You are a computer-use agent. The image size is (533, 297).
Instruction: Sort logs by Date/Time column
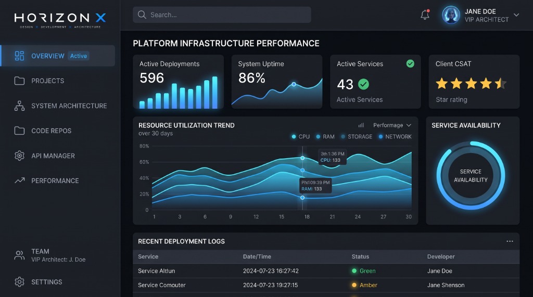pyautogui.click(x=257, y=256)
